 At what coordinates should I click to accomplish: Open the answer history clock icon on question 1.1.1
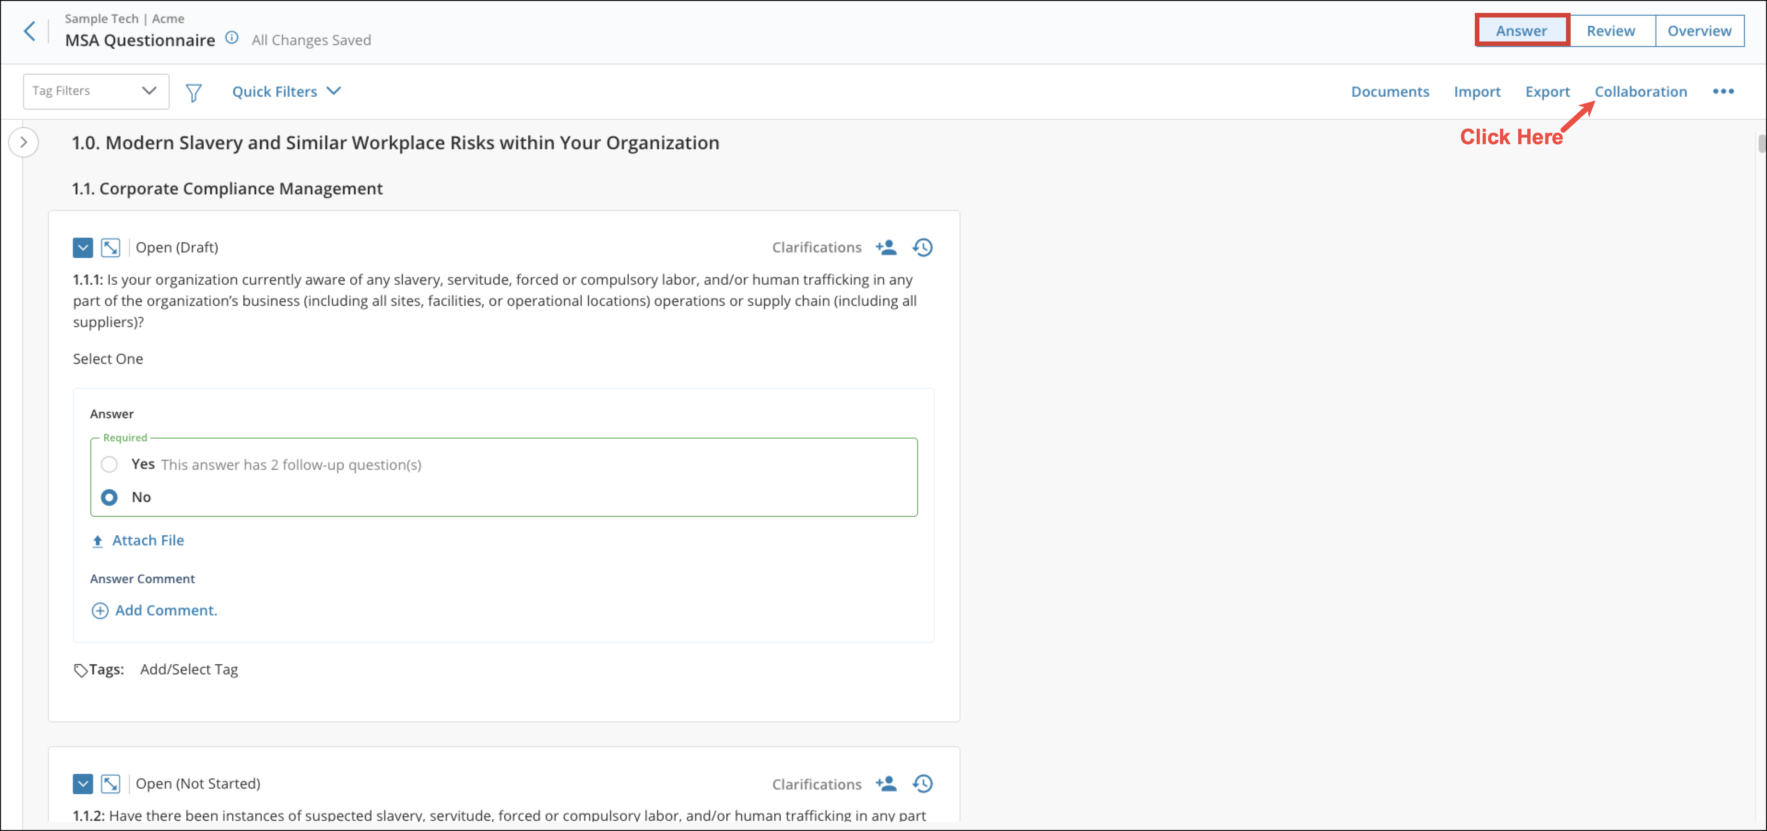pos(922,247)
